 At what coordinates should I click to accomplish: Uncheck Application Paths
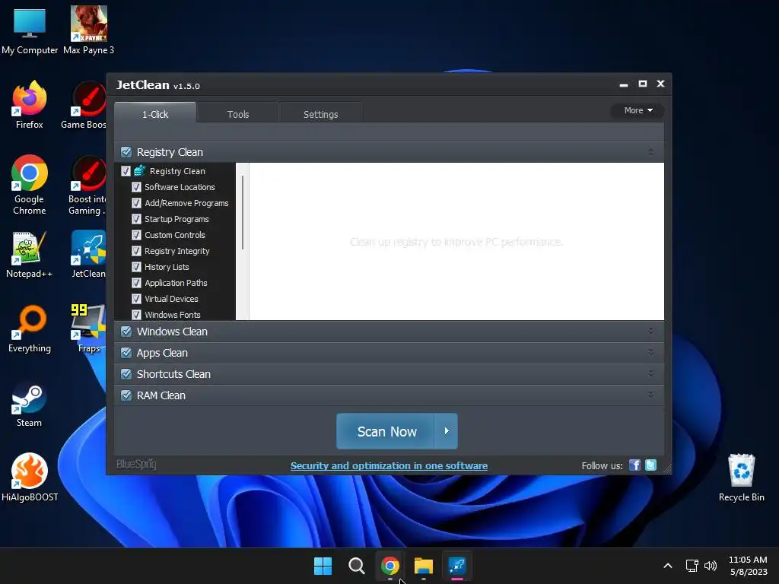pyautogui.click(x=136, y=283)
